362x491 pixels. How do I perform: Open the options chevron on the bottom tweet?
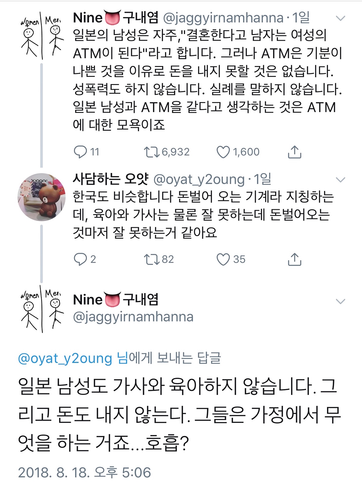tap(340, 301)
